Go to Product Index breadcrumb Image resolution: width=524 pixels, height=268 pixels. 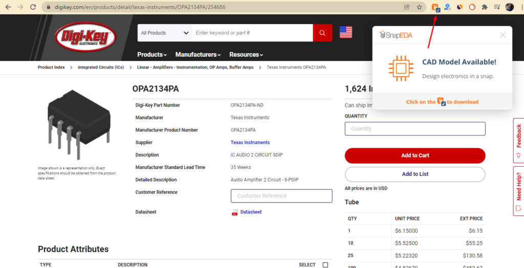(x=51, y=67)
